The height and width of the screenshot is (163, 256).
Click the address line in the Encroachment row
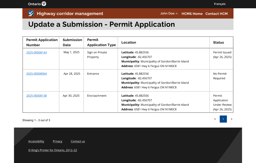tap(149, 109)
